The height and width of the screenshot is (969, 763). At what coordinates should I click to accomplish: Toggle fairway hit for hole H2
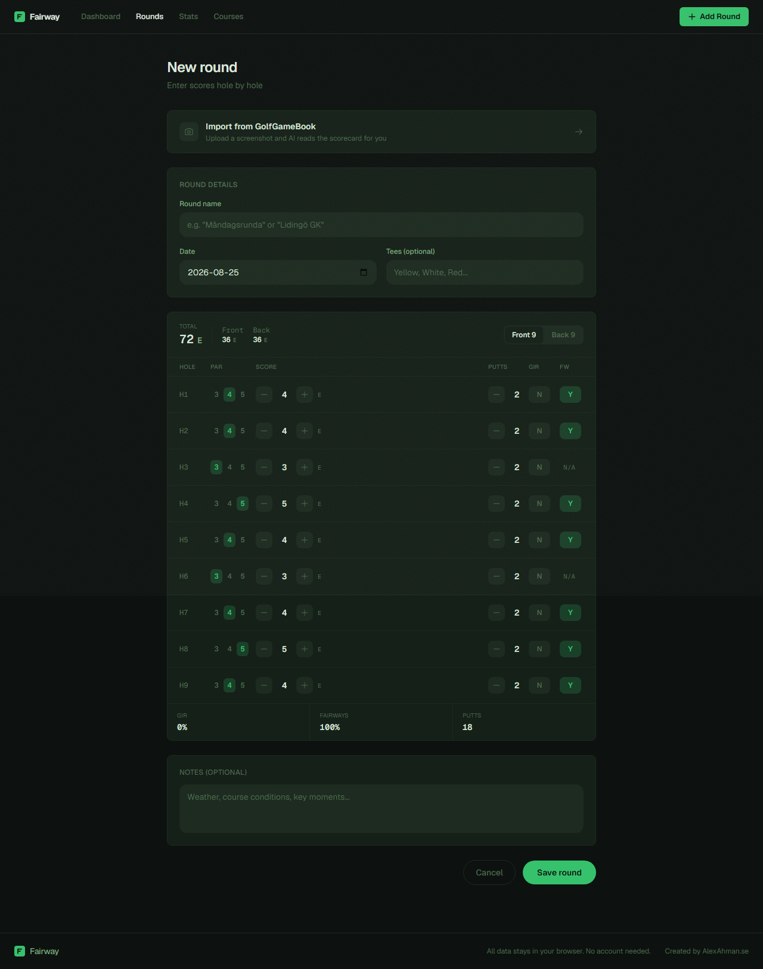pyautogui.click(x=570, y=431)
